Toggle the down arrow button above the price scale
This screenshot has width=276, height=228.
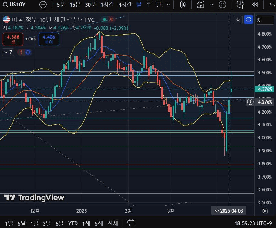point(238,20)
